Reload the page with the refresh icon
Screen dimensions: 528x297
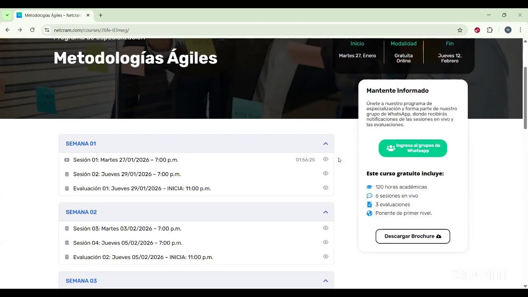pyautogui.click(x=32, y=30)
